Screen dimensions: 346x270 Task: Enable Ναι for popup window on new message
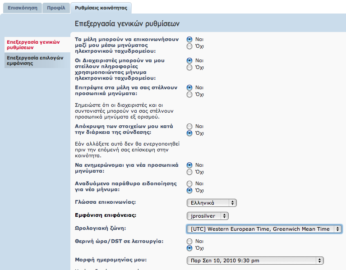[189, 183]
